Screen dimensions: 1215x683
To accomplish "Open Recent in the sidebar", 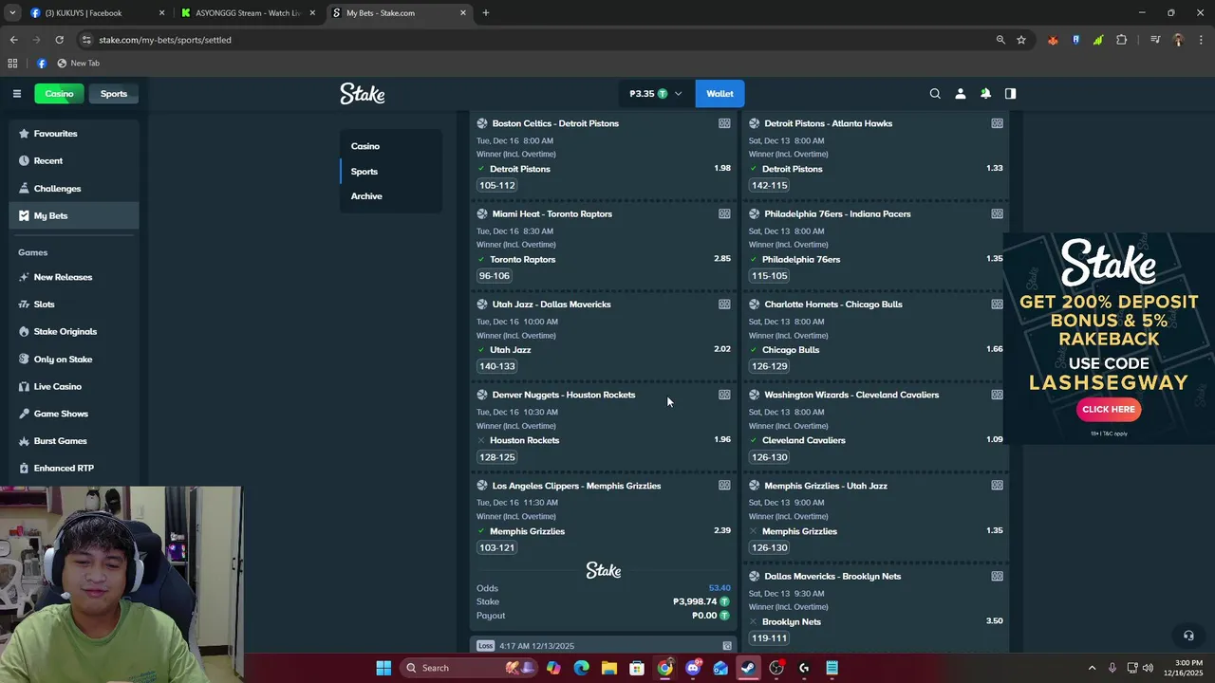I will (x=74, y=161).
